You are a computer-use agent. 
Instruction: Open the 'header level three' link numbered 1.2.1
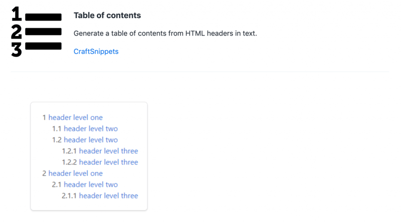point(108,151)
